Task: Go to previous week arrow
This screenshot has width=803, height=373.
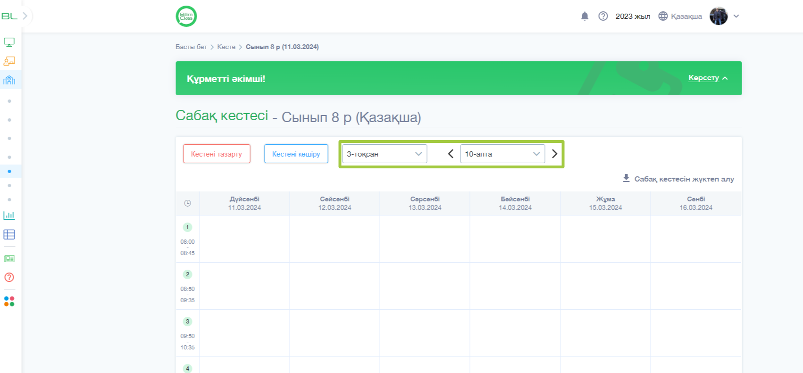Action: tap(451, 154)
